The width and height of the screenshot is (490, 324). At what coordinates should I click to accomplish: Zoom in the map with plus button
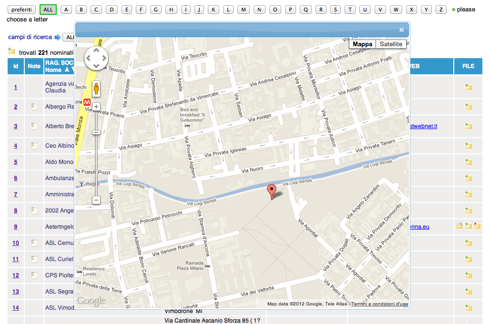pos(96,107)
